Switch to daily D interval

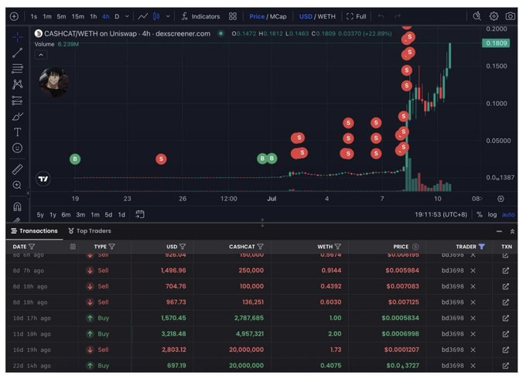point(117,16)
